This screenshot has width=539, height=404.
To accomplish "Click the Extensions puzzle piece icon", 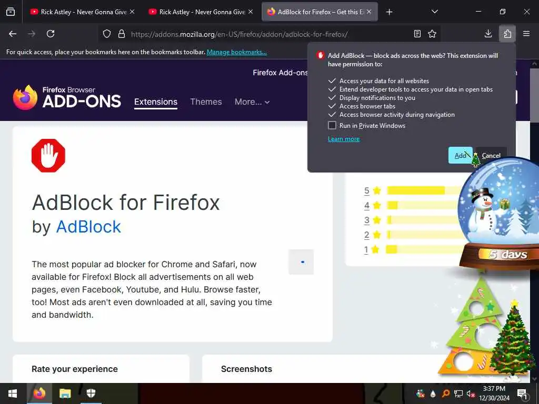I will pyautogui.click(x=507, y=34).
